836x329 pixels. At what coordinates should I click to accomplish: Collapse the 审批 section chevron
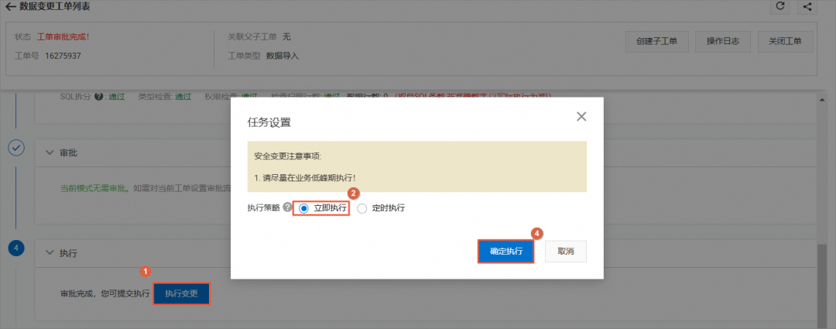[50, 153]
